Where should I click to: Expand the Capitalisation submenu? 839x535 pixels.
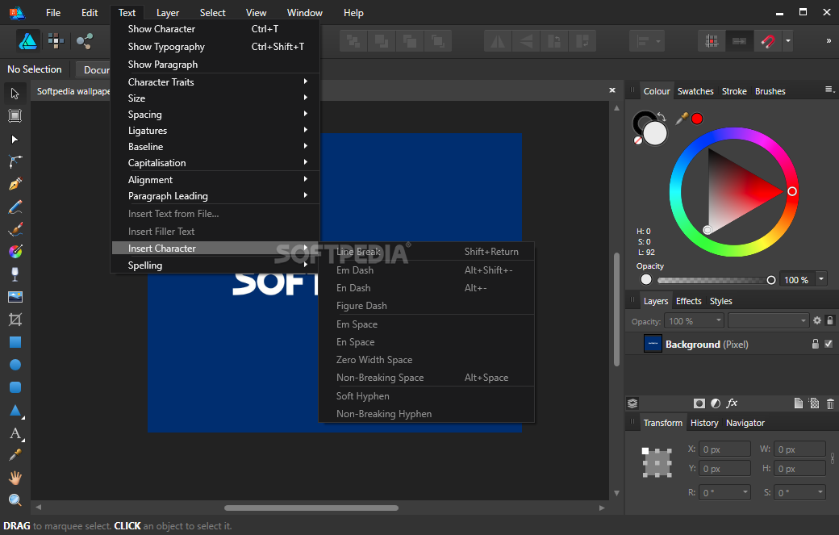(215, 163)
